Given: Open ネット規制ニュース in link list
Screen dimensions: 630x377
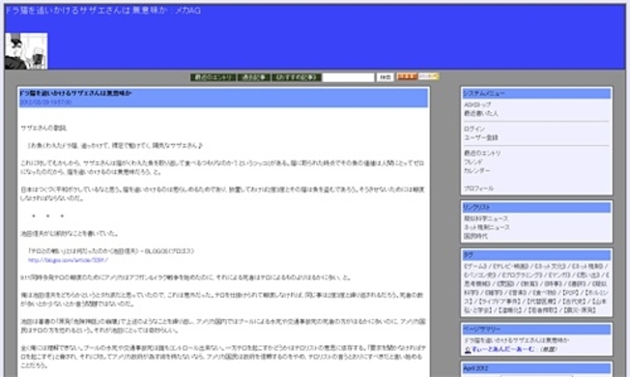Looking at the screenshot, I should click(487, 227).
